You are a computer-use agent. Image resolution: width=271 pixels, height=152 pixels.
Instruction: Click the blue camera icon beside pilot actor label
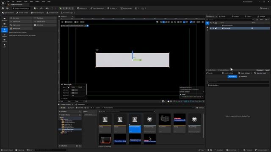pos(88,26)
